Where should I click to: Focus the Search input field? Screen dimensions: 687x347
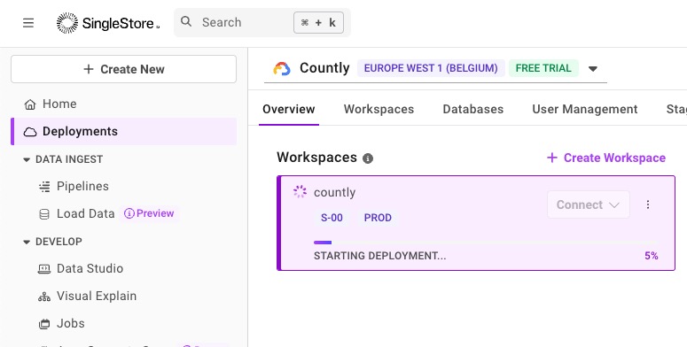(x=262, y=22)
